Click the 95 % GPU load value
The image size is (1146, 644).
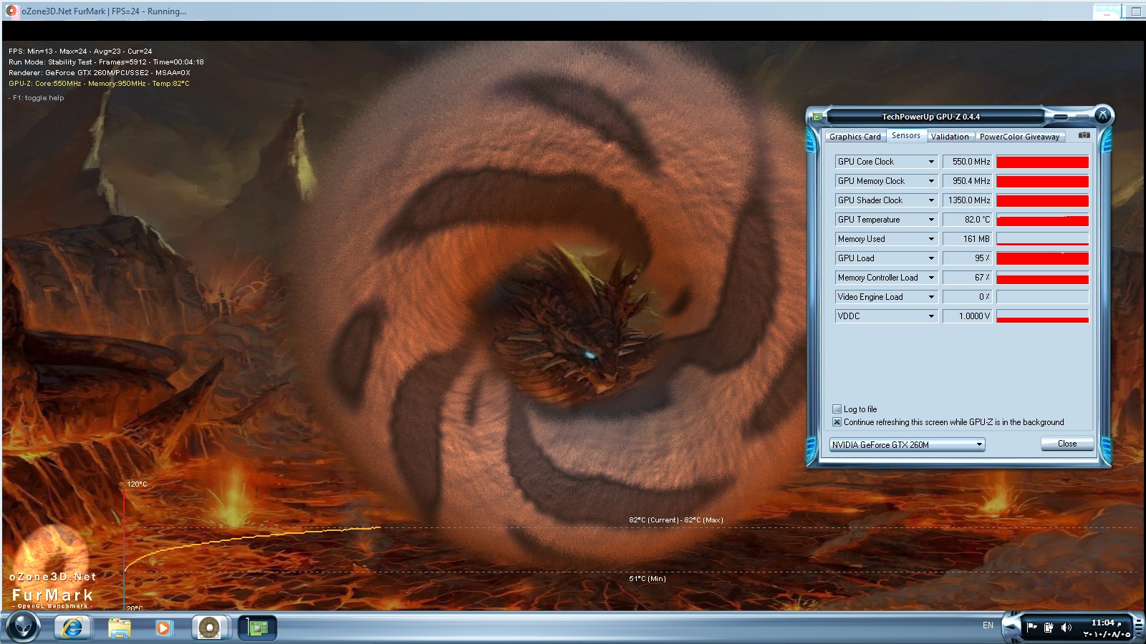coord(968,258)
